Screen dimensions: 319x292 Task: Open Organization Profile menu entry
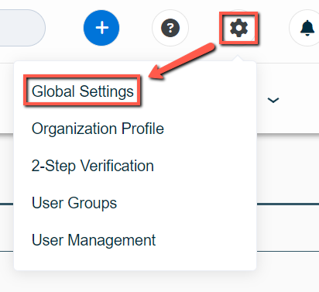click(98, 129)
